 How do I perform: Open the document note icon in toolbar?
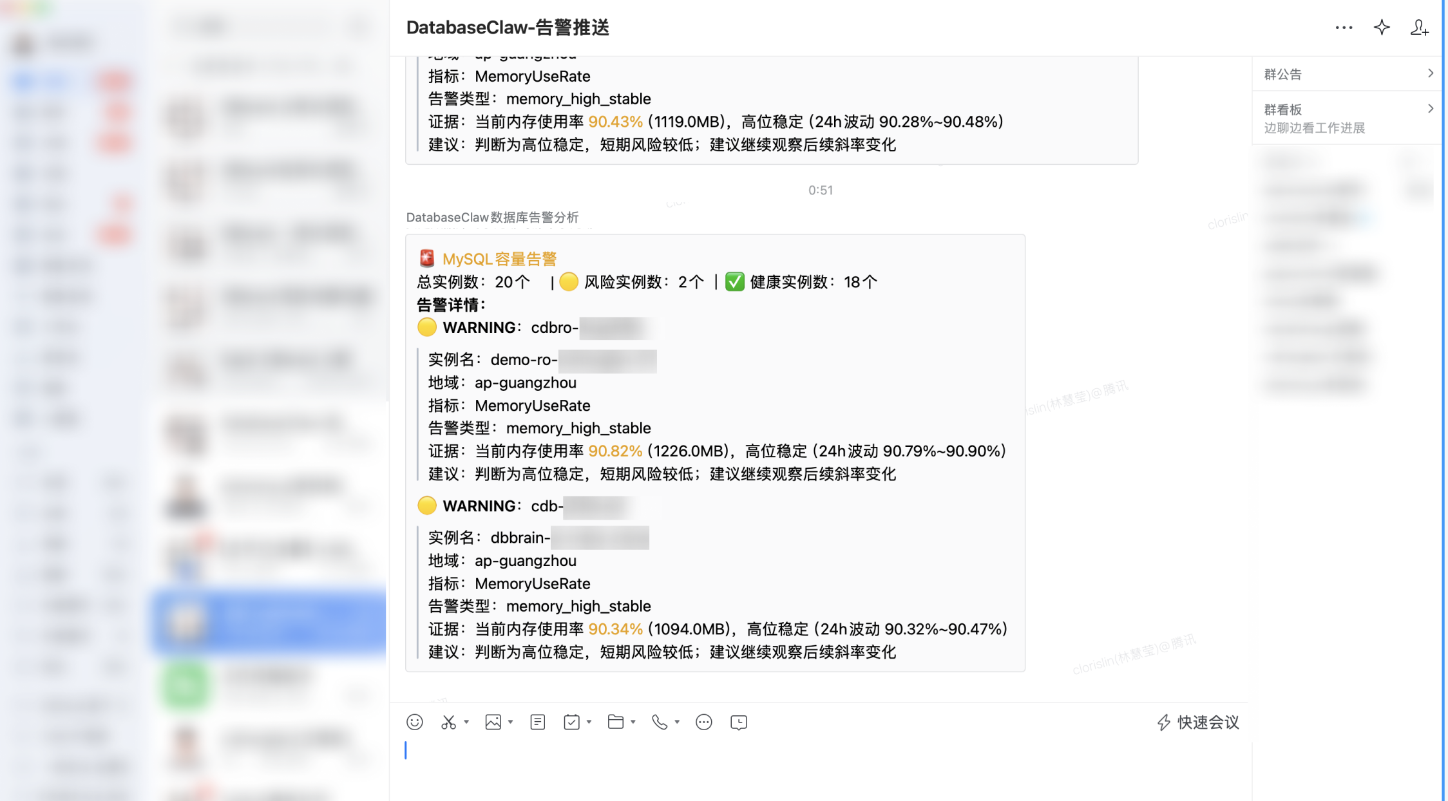[x=538, y=722]
